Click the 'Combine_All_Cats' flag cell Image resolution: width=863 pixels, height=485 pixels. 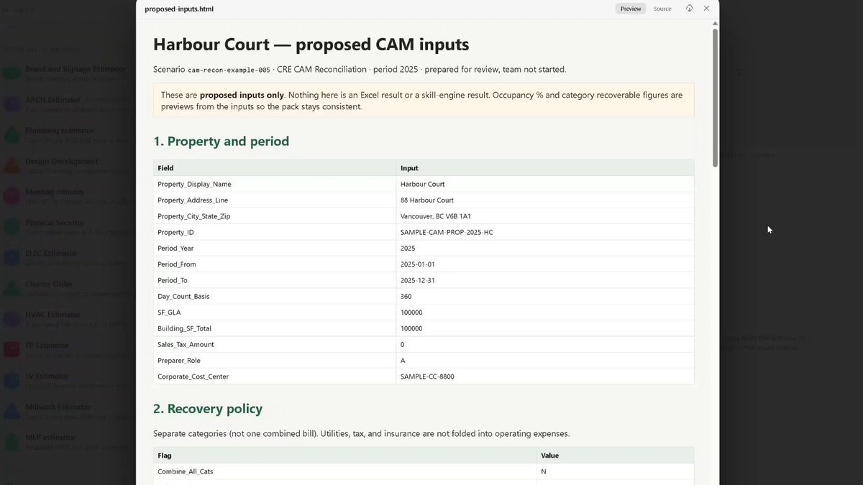coord(345,471)
